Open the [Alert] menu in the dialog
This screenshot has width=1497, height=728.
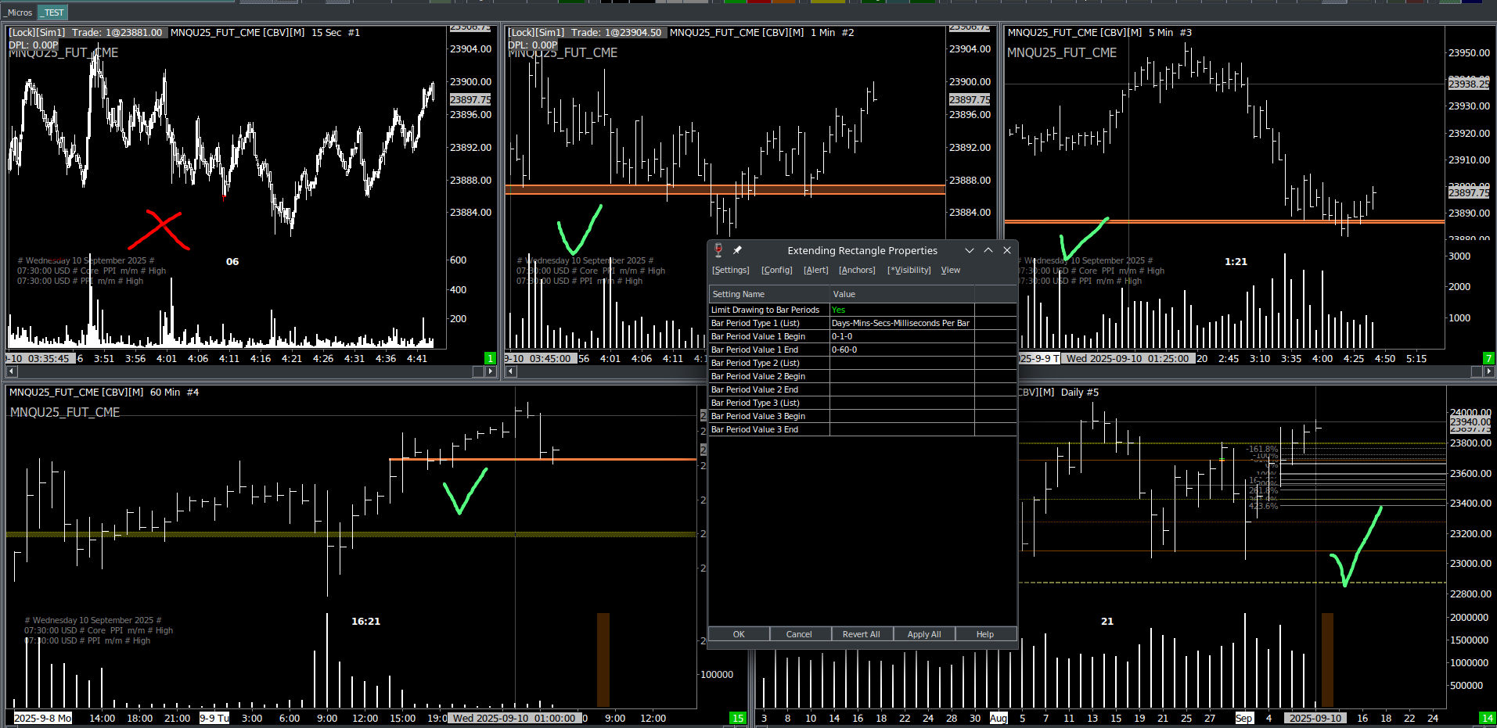point(816,270)
